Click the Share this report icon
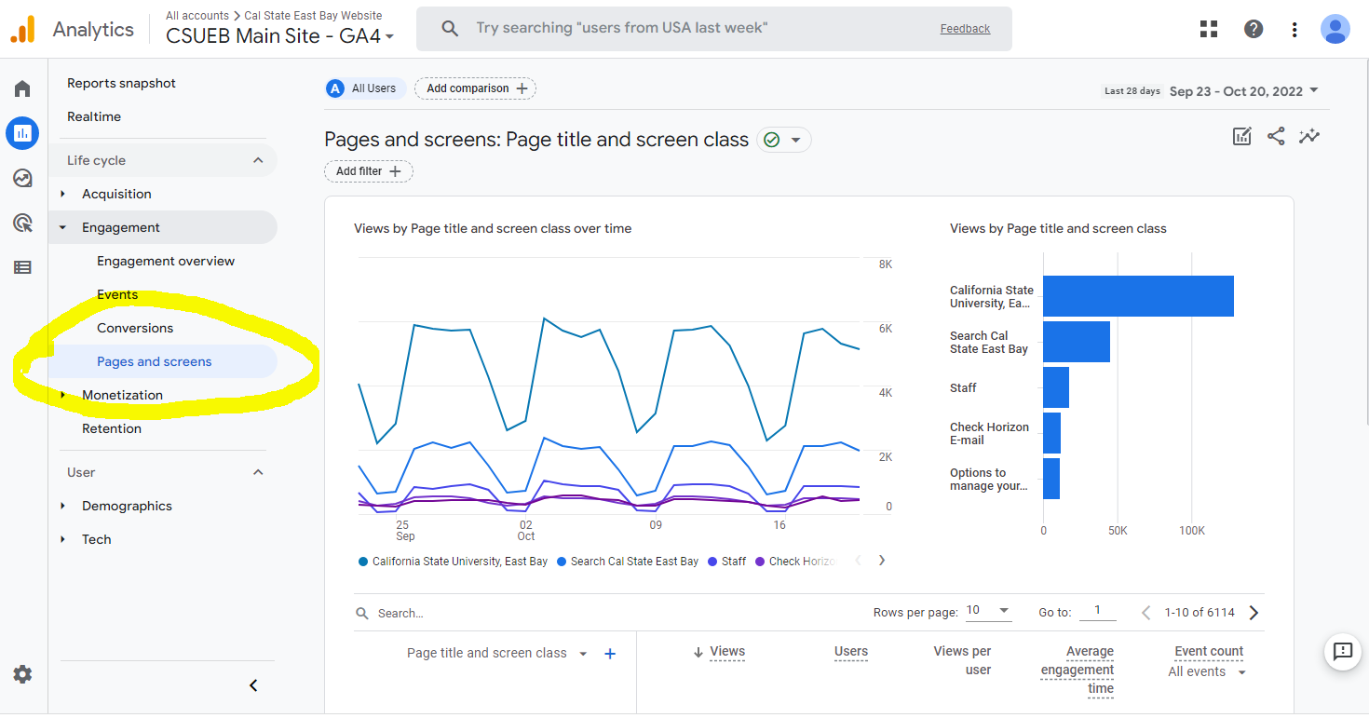Image resolution: width=1369 pixels, height=718 pixels. [1276, 137]
